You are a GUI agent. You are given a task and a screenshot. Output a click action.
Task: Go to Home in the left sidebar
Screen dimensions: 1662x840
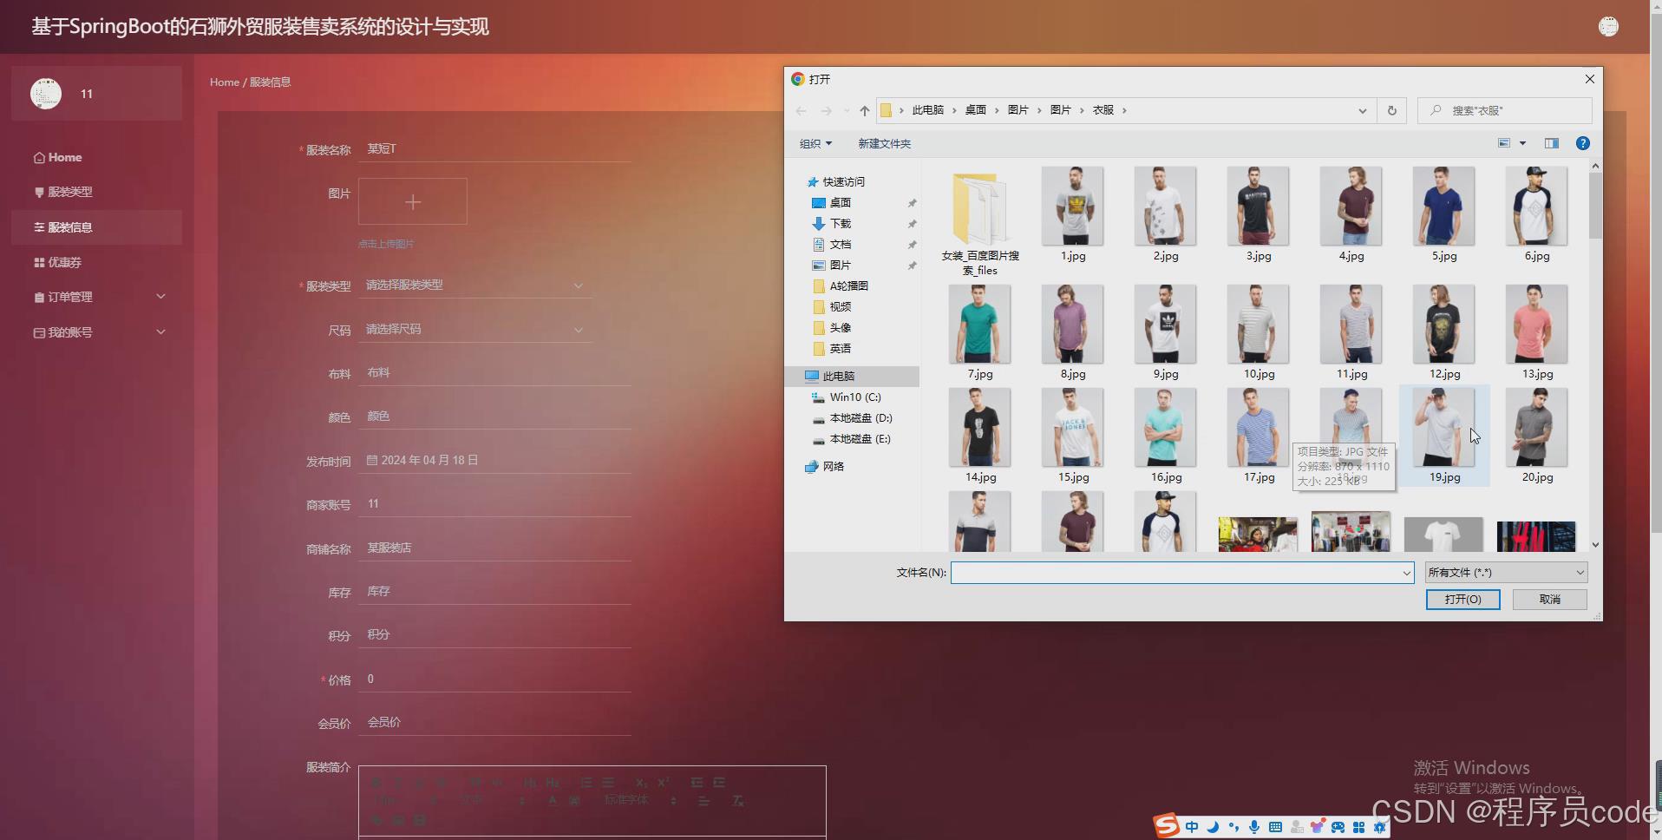tap(58, 157)
